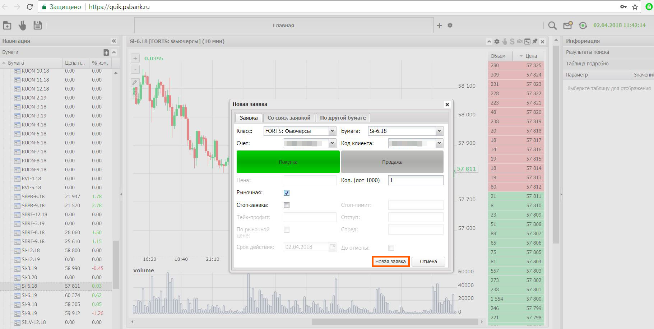
Task: Close the Новая заявка dialog
Action: (x=447, y=105)
